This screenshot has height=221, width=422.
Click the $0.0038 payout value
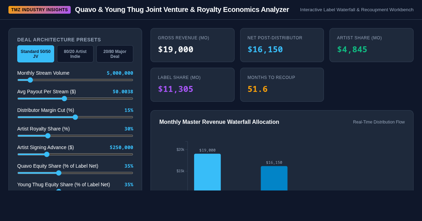(123, 92)
